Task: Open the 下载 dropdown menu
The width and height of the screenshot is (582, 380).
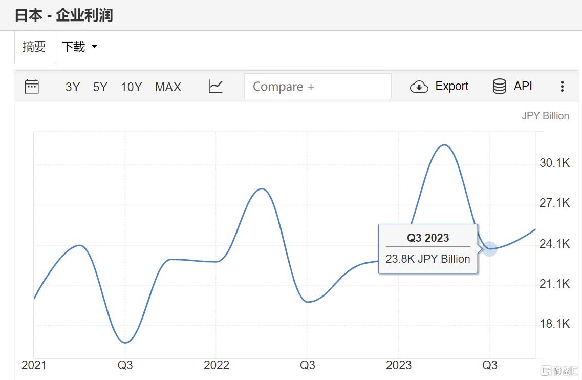Action: 79,47
